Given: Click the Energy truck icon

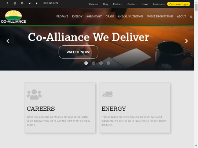Looking at the screenshot, I should tap(107, 94).
